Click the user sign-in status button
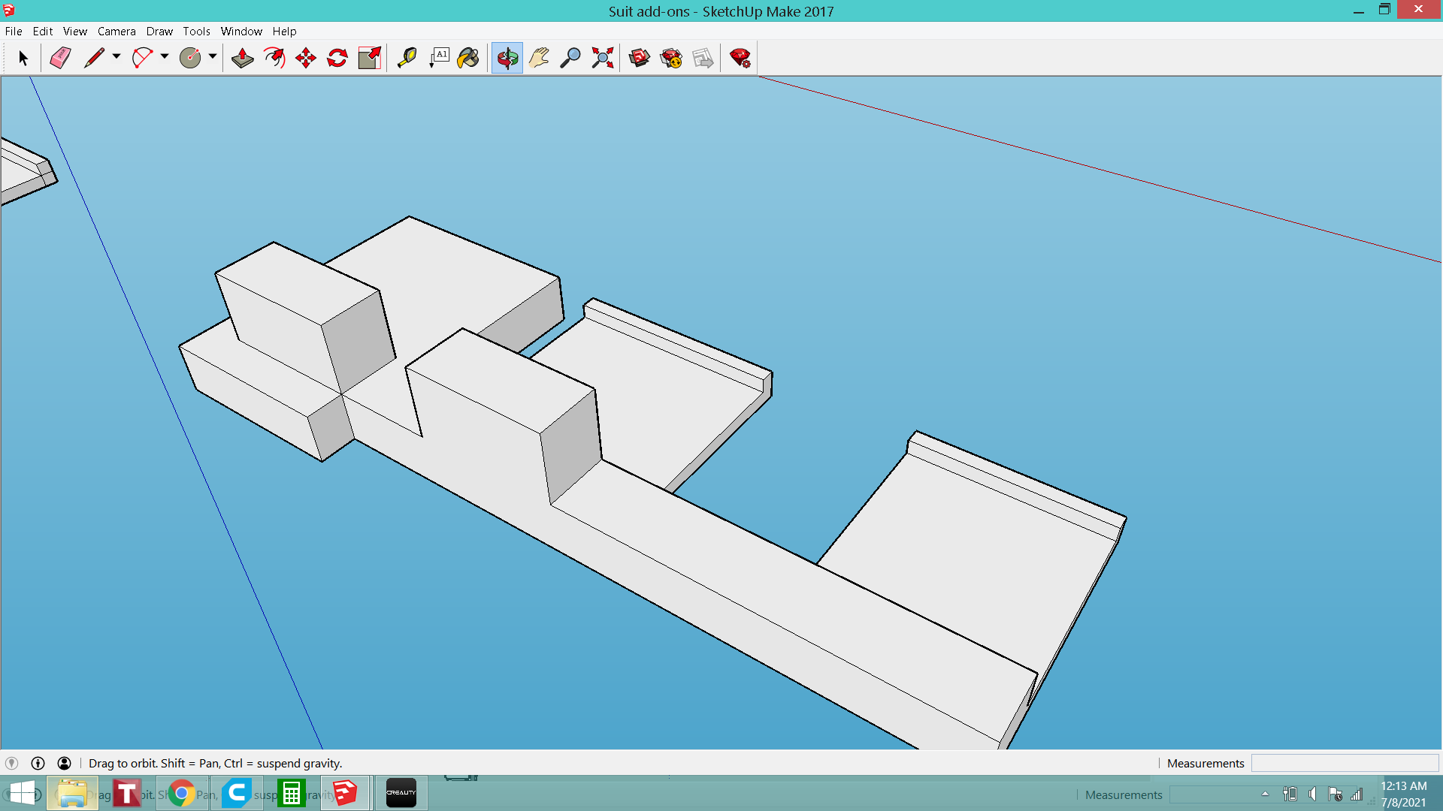 [x=65, y=763]
